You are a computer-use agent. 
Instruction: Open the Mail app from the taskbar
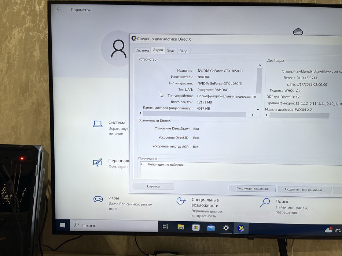pos(211,228)
